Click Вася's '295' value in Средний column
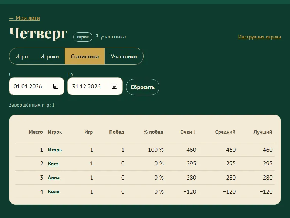 (231, 164)
